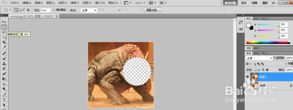Select the Pen tool

[4, 95]
